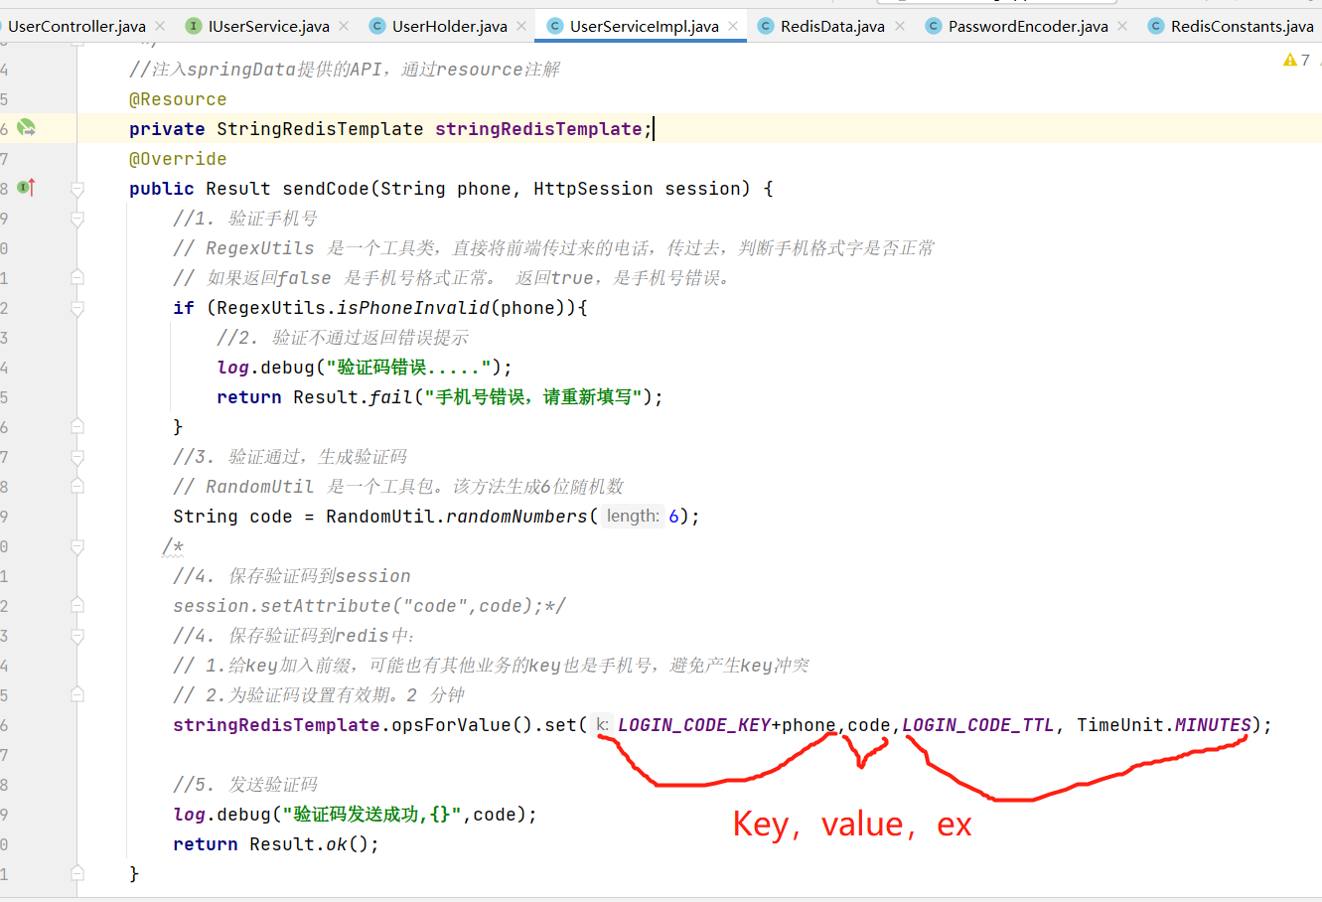Close the IUserService.java tab
The width and height of the screenshot is (1322, 902).
click(x=344, y=26)
